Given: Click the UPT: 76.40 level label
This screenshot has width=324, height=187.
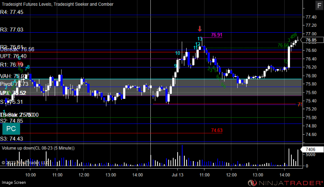Looking at the screenshot, I should tap(13, 56).
